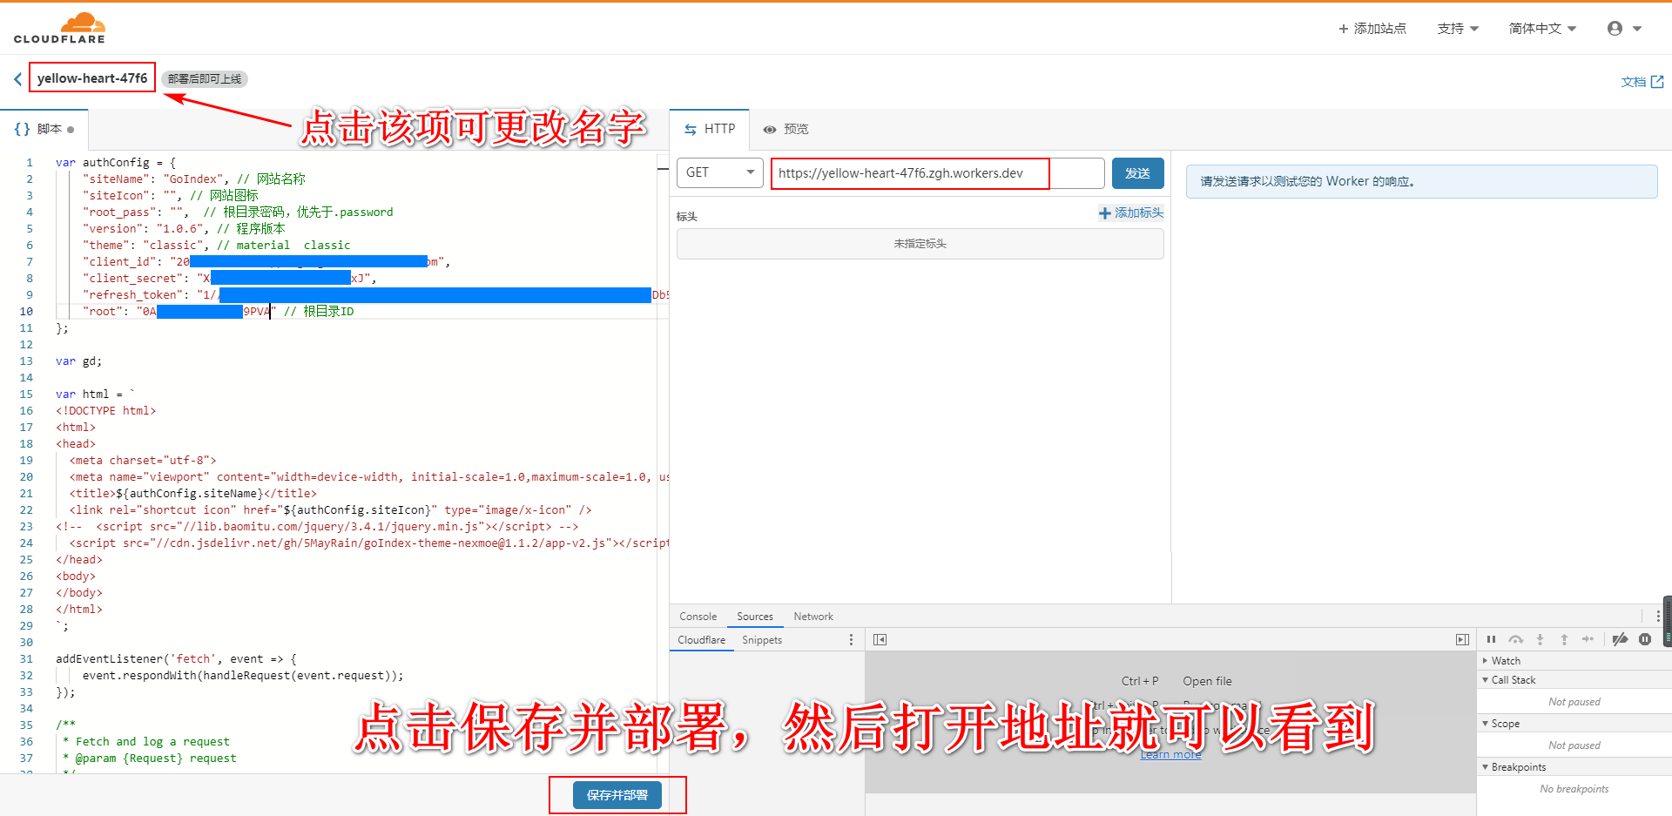Click 添加标头 add header link

point(1130,212)
